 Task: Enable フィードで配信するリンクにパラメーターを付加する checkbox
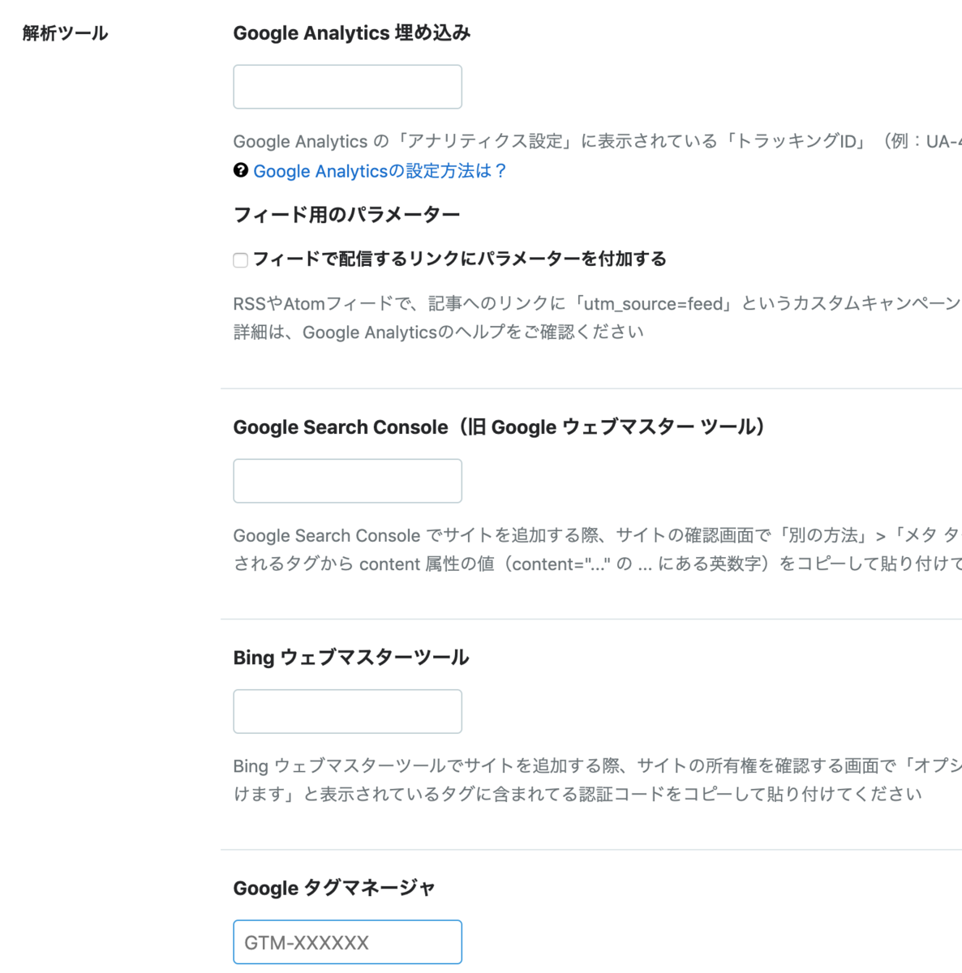pos(241,260)
